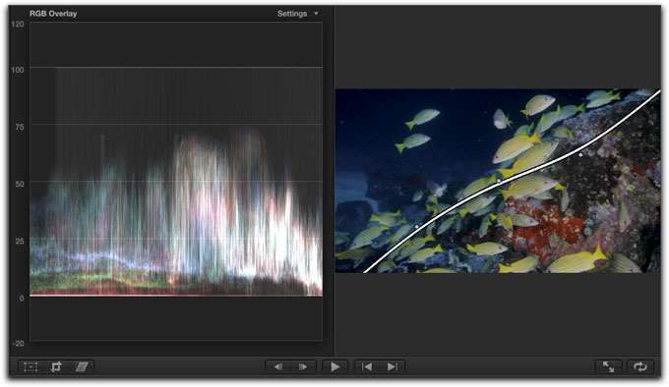Screen dimensions: 669x387
Task: Select the lower-left control point on the curve
Action: [x=417, y=227]
